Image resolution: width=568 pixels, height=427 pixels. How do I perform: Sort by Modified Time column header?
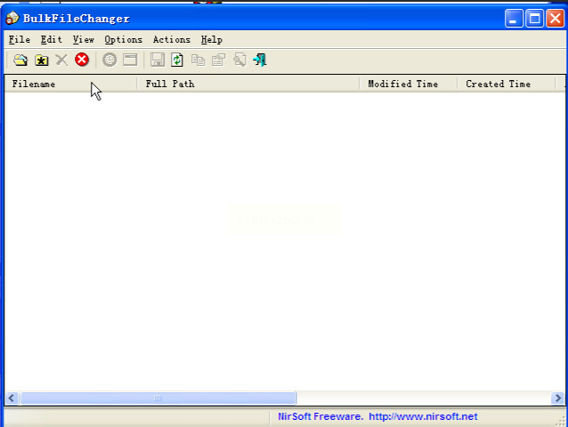(x=409, y=84)
